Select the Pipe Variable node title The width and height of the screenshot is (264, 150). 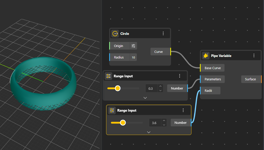tap(221, 56)
